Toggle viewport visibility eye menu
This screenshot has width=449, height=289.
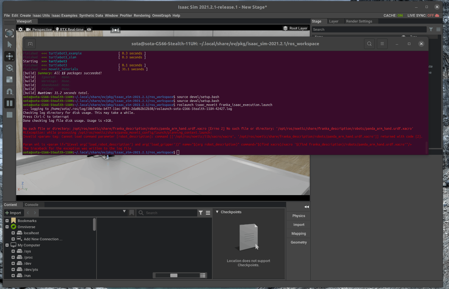(89, 29)
